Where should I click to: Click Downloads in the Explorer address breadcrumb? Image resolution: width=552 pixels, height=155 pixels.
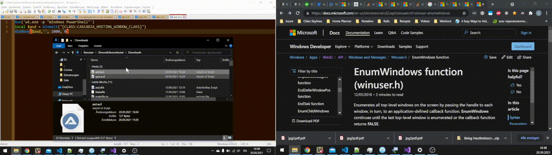(x=135, y=53)
